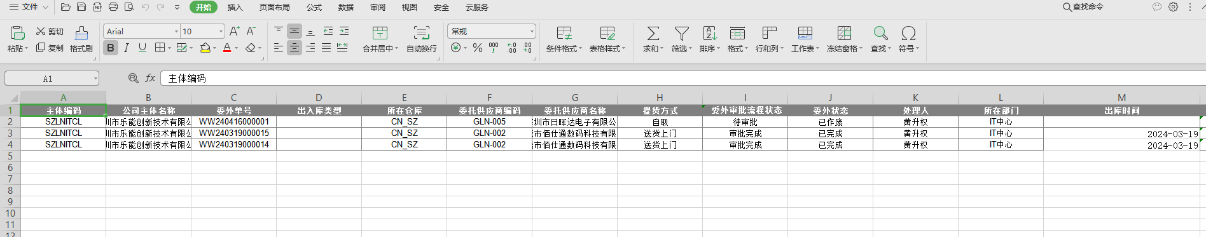1206x237 pixels.
Task: Click the print icon
Action: [113, 7]
